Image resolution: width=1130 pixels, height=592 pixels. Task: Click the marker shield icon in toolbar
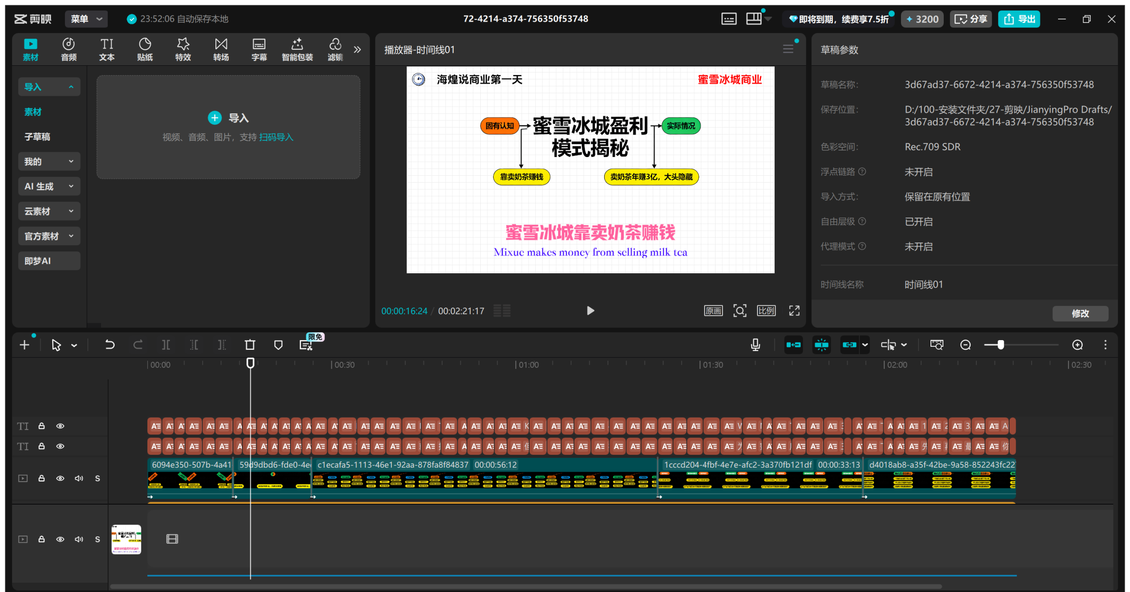tap(278, 345)
